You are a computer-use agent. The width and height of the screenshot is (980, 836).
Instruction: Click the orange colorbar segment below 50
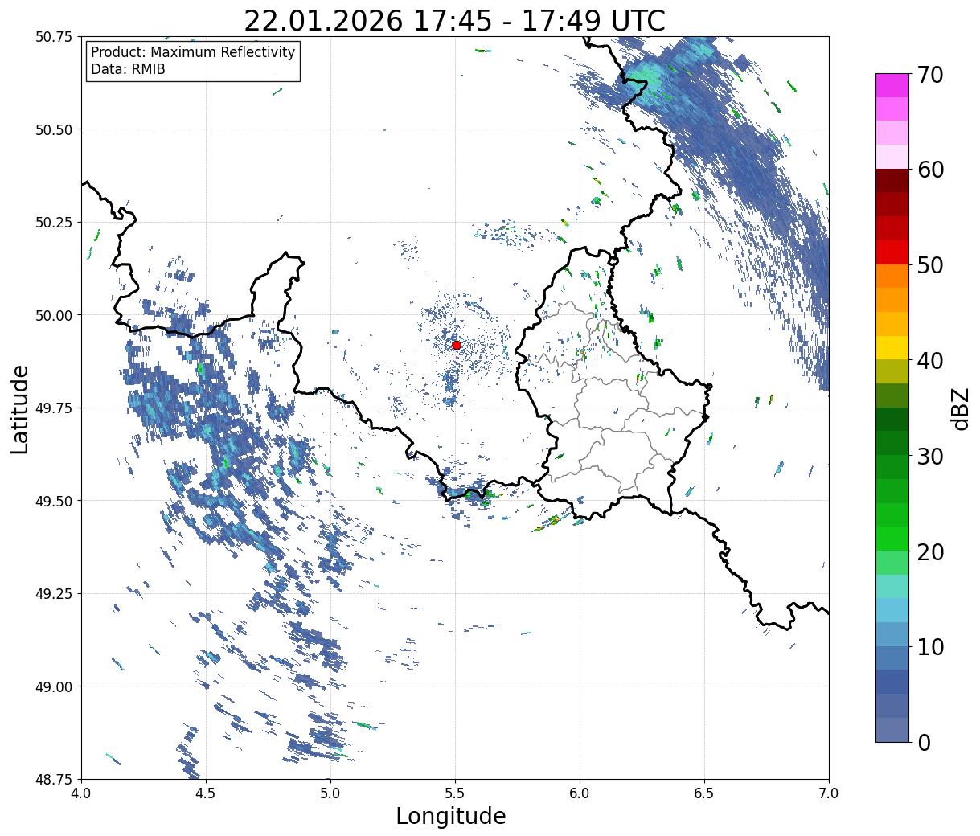click(x=892, y=276)
